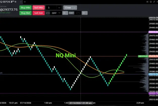Click the Close position button
The width and height of the screenshot is (158, 106).
pos(68,8)
